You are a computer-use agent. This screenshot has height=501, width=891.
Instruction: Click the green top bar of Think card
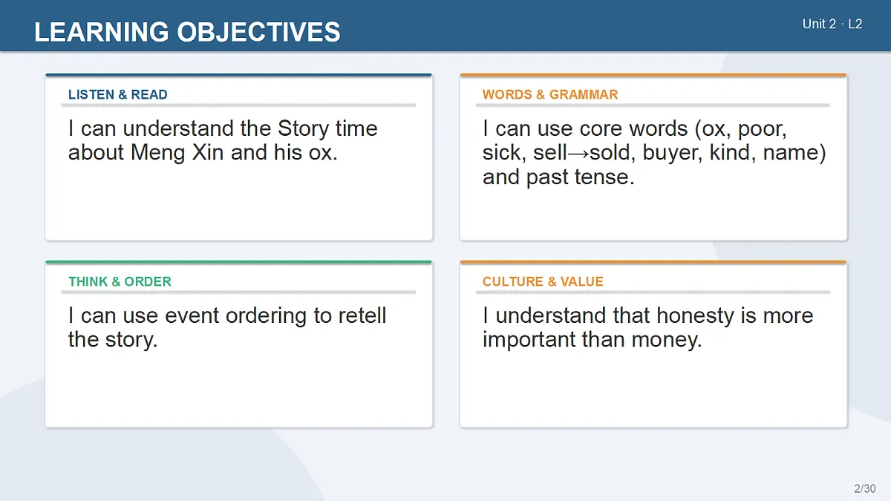238,262
